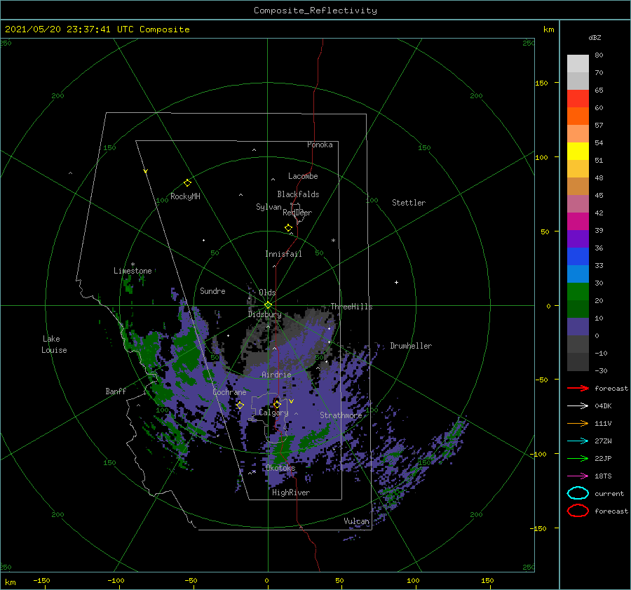This screenshot has height=590, width=631.
Task: Click the red 65 dBZ color swatch
Action: (x=578, y=98)
